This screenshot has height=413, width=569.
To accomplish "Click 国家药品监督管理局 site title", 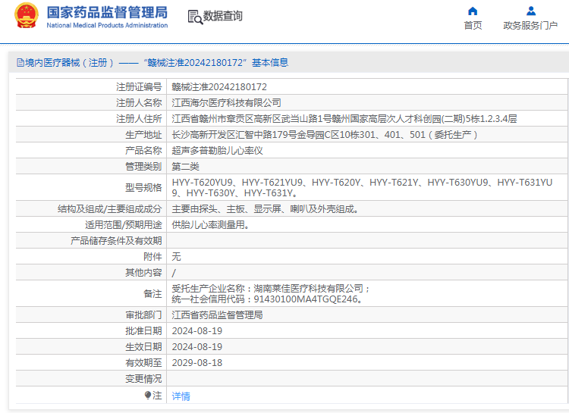I will tap(107, 12).
